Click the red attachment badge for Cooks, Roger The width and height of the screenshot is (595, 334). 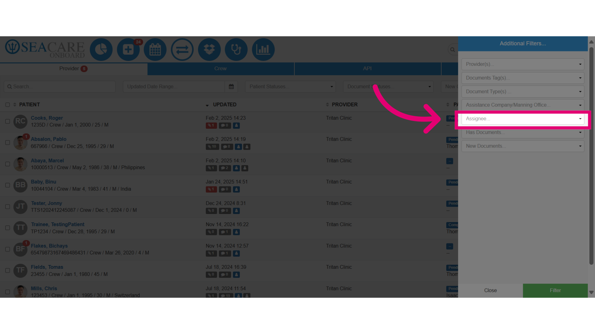tap(211, 126)
